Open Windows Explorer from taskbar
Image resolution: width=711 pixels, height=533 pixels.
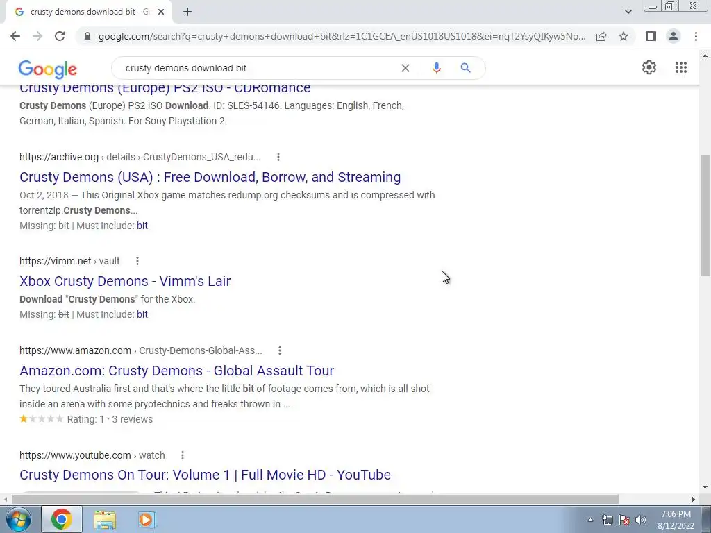[106, 519]
